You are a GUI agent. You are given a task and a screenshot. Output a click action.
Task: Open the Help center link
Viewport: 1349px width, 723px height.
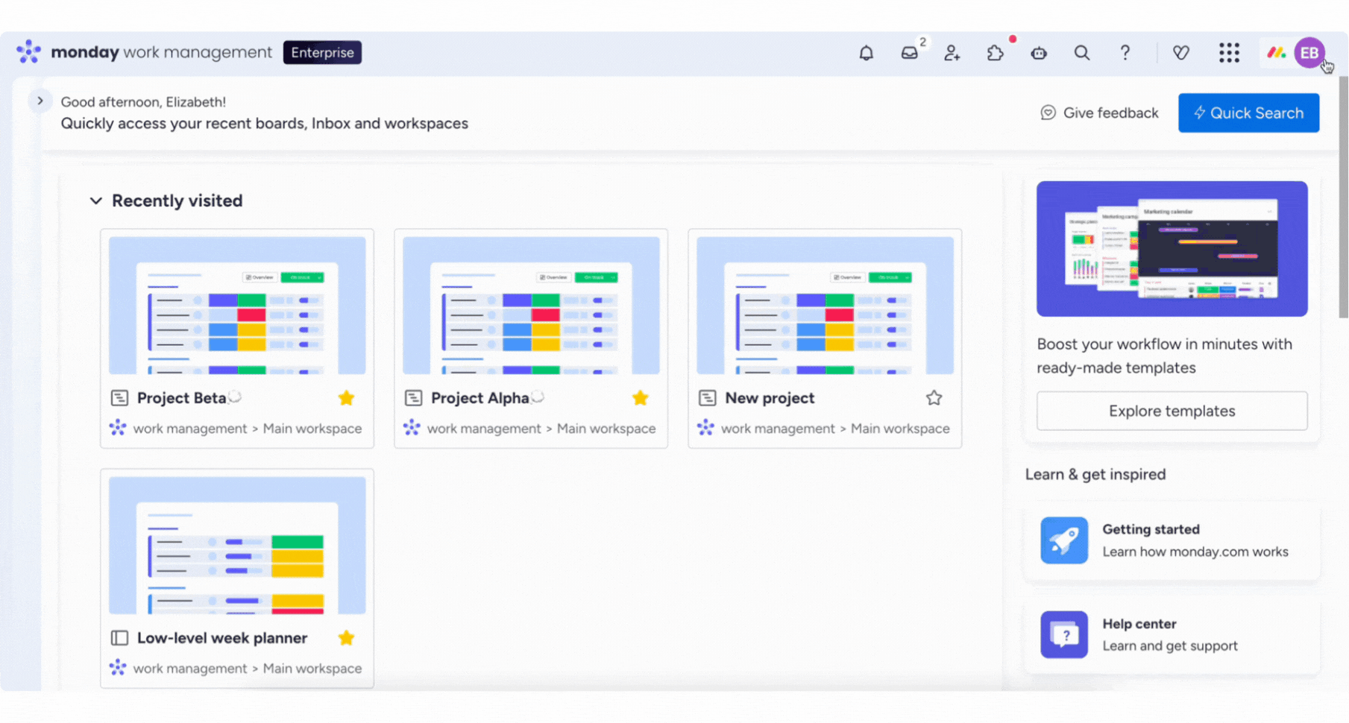point(1172,635)
